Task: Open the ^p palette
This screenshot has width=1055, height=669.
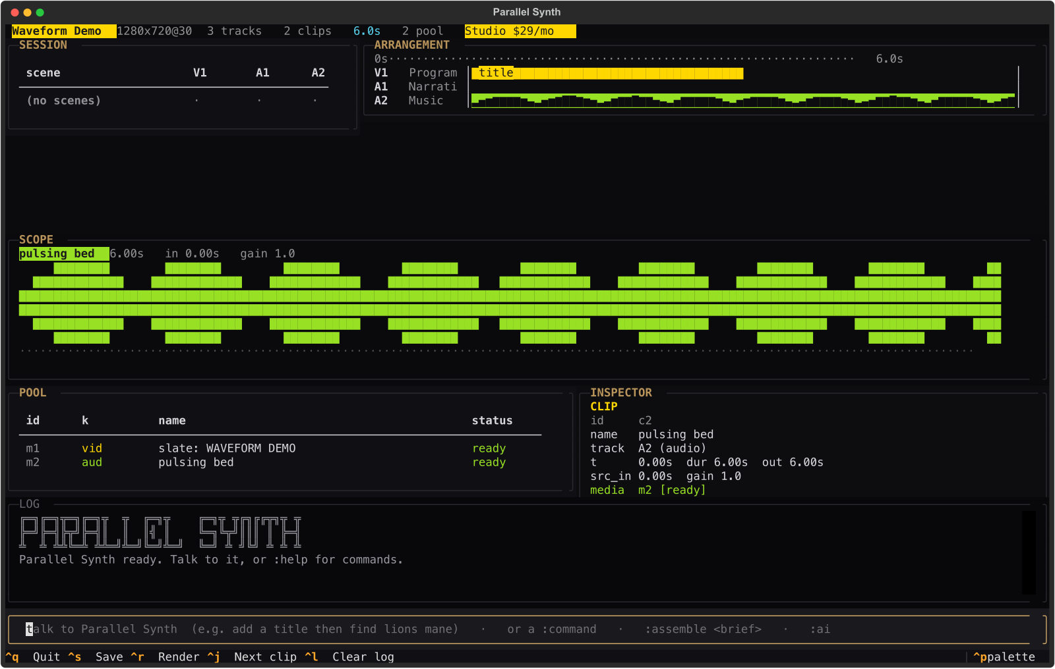Action: [1004, 657]
